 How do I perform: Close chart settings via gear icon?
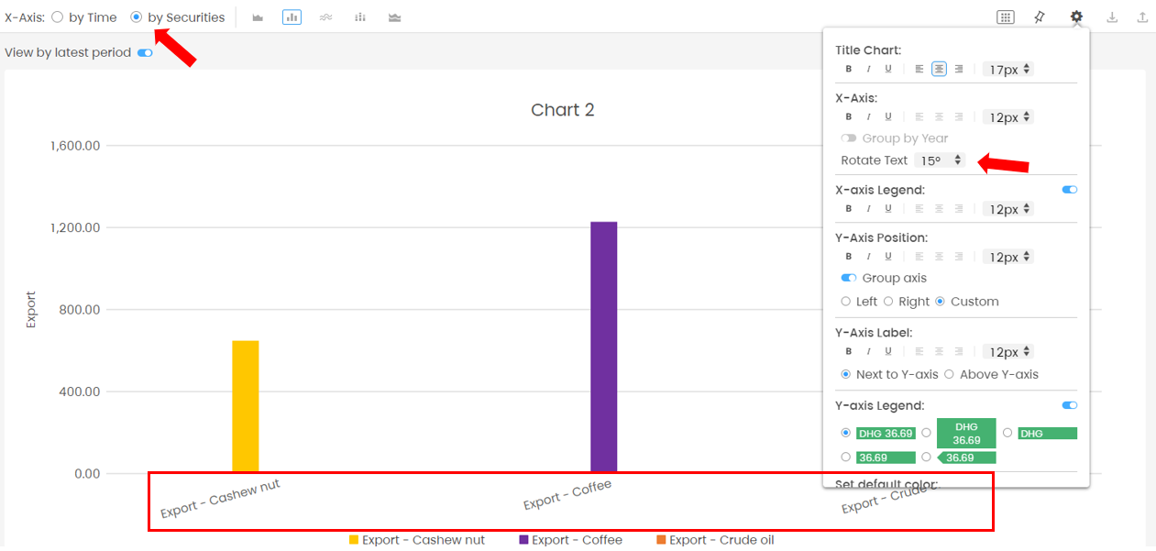(1076, 17)
